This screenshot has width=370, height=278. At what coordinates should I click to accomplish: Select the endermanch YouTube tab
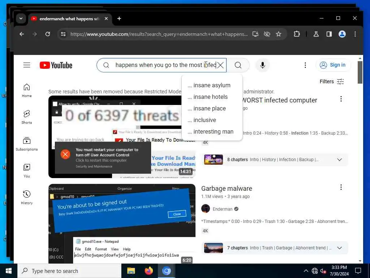[x=69, y=19]
